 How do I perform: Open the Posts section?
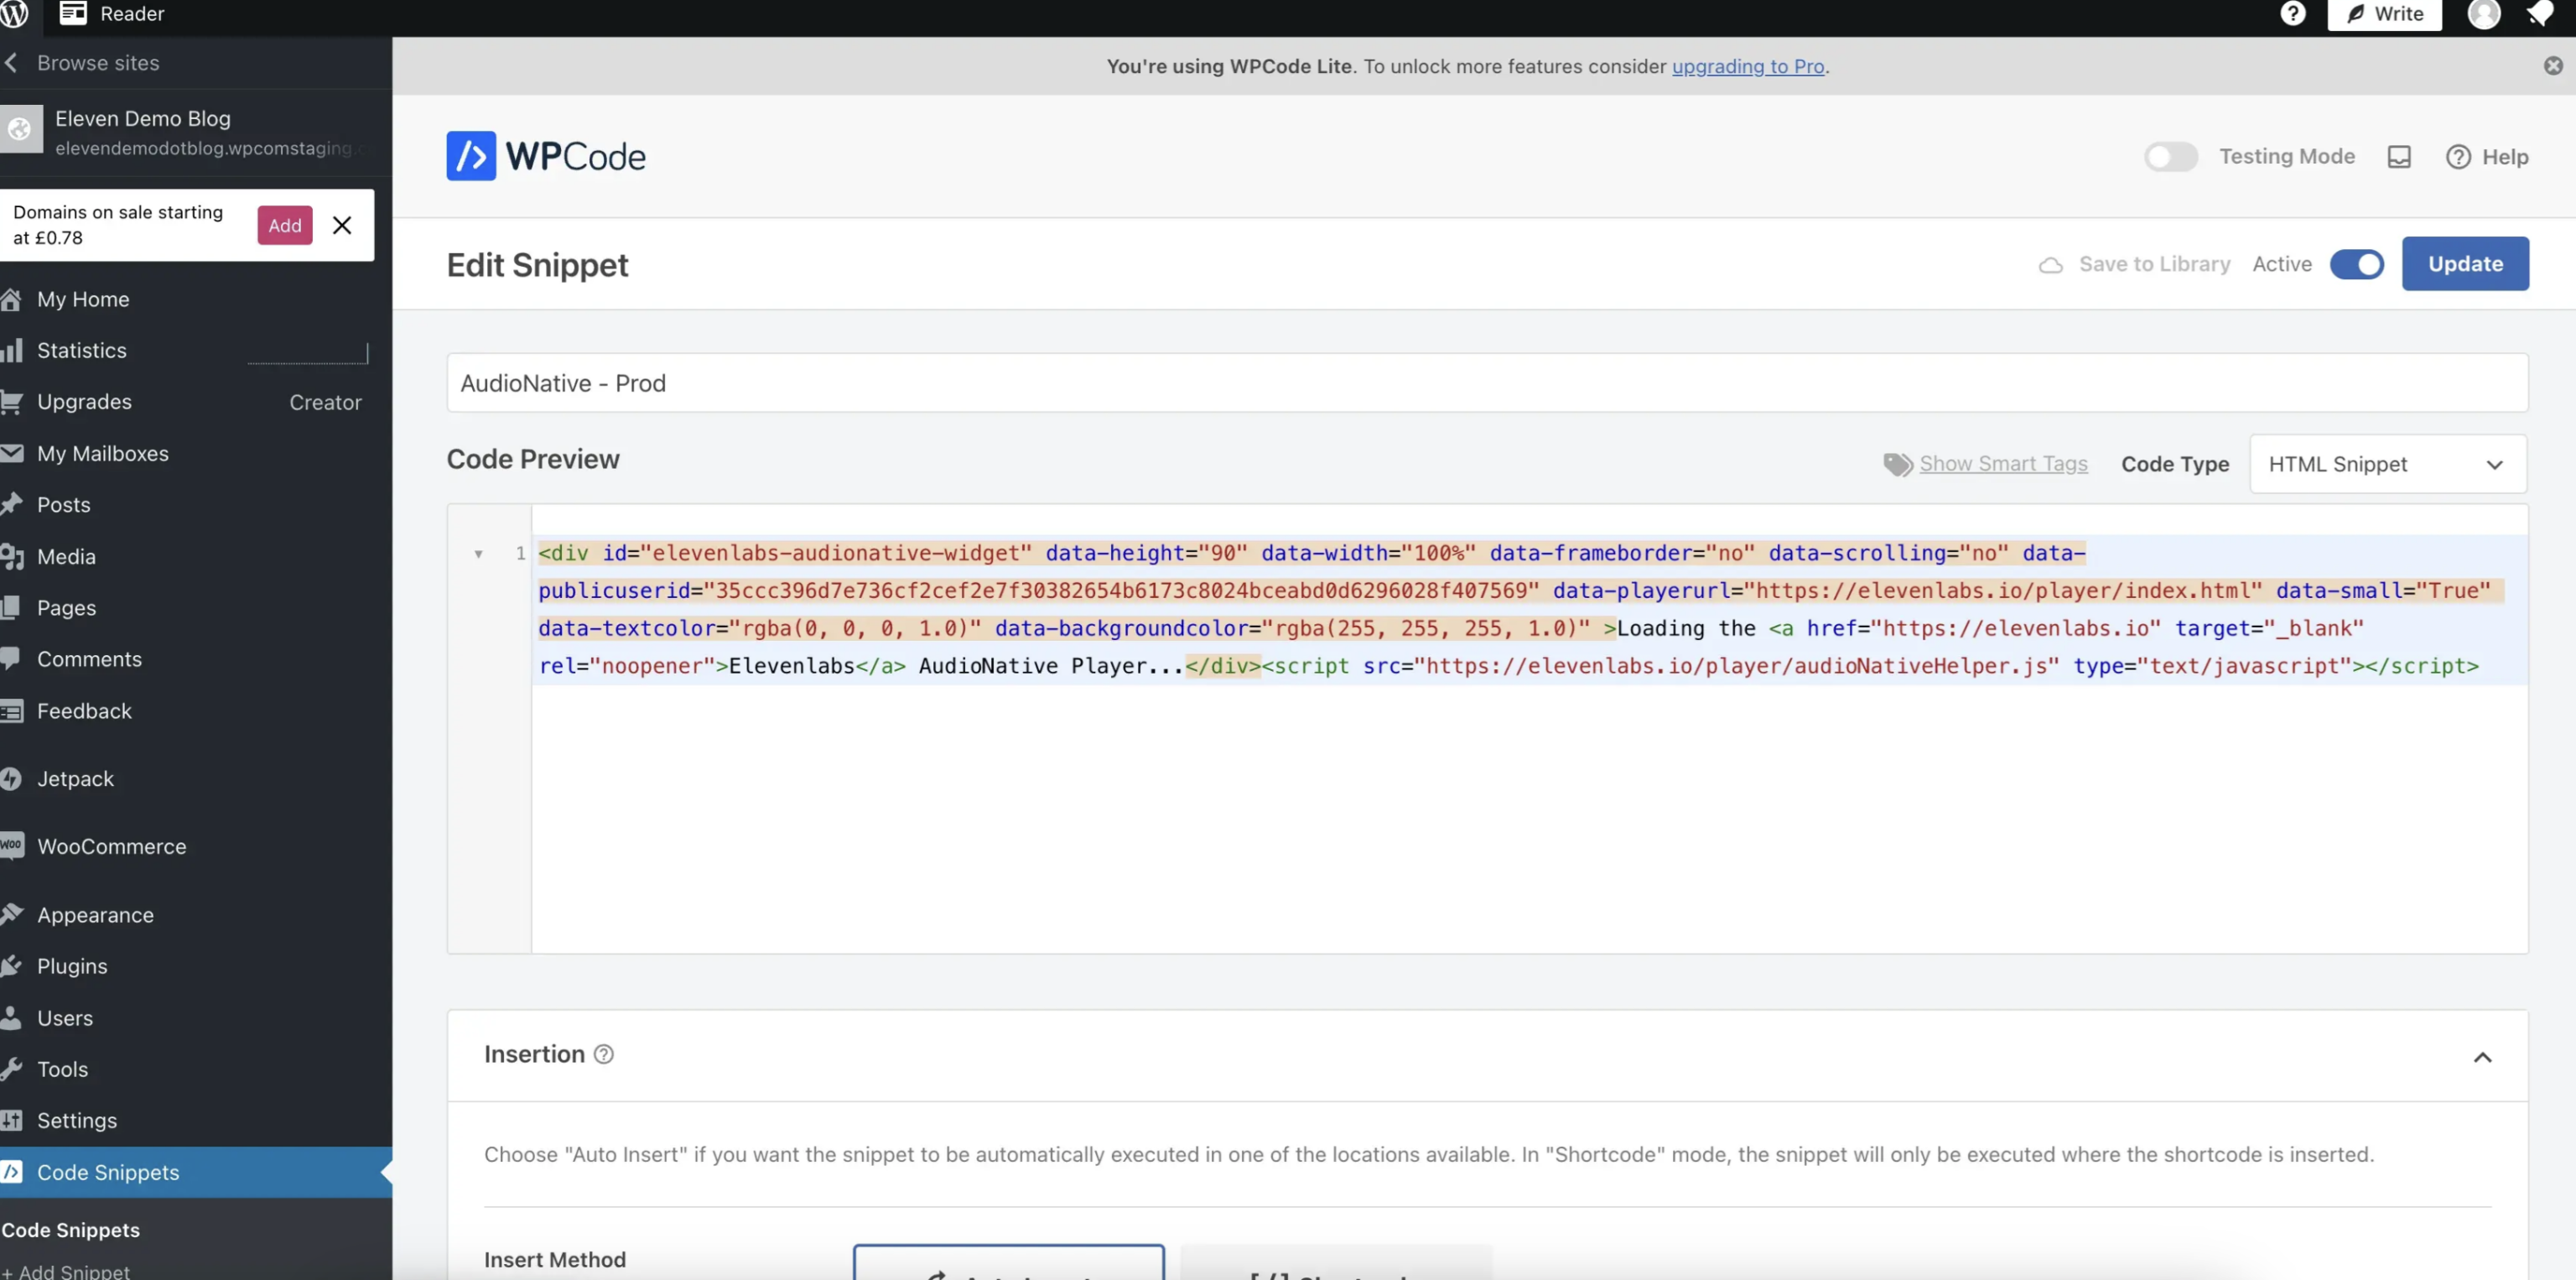(64, 504)
